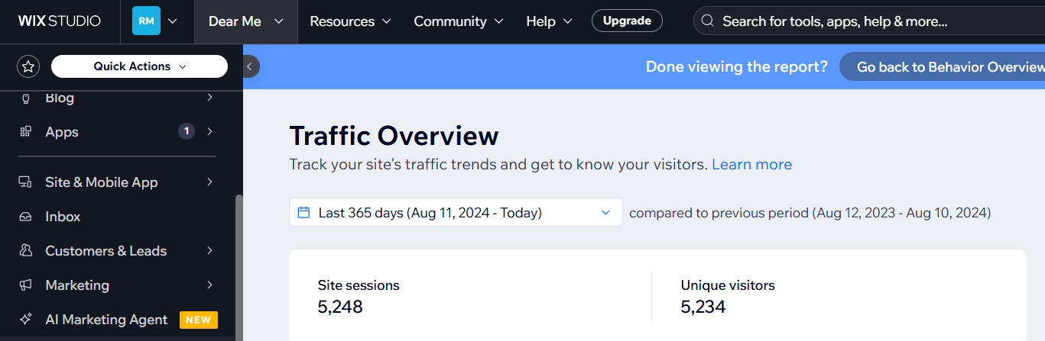Open the Resources menu
Screen dimensions: 1045x341
[350, 21]
